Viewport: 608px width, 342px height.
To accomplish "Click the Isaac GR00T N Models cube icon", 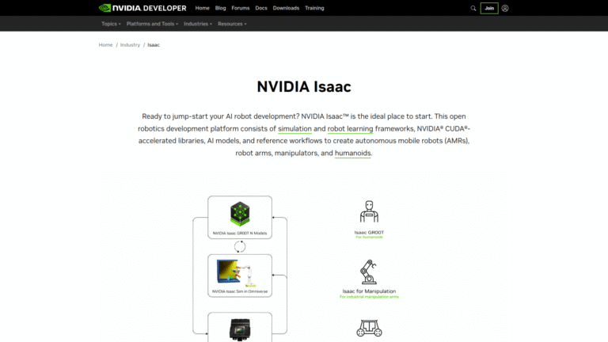I will [x=240, y=214].
